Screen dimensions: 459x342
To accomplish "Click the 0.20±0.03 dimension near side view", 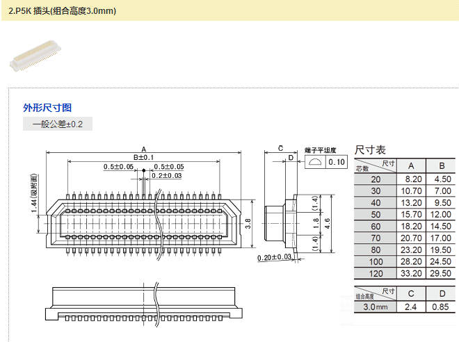I will coord(273,257).
